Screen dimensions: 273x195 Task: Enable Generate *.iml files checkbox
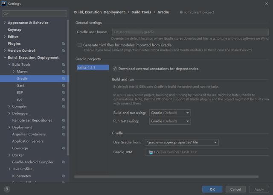[80, 45]
